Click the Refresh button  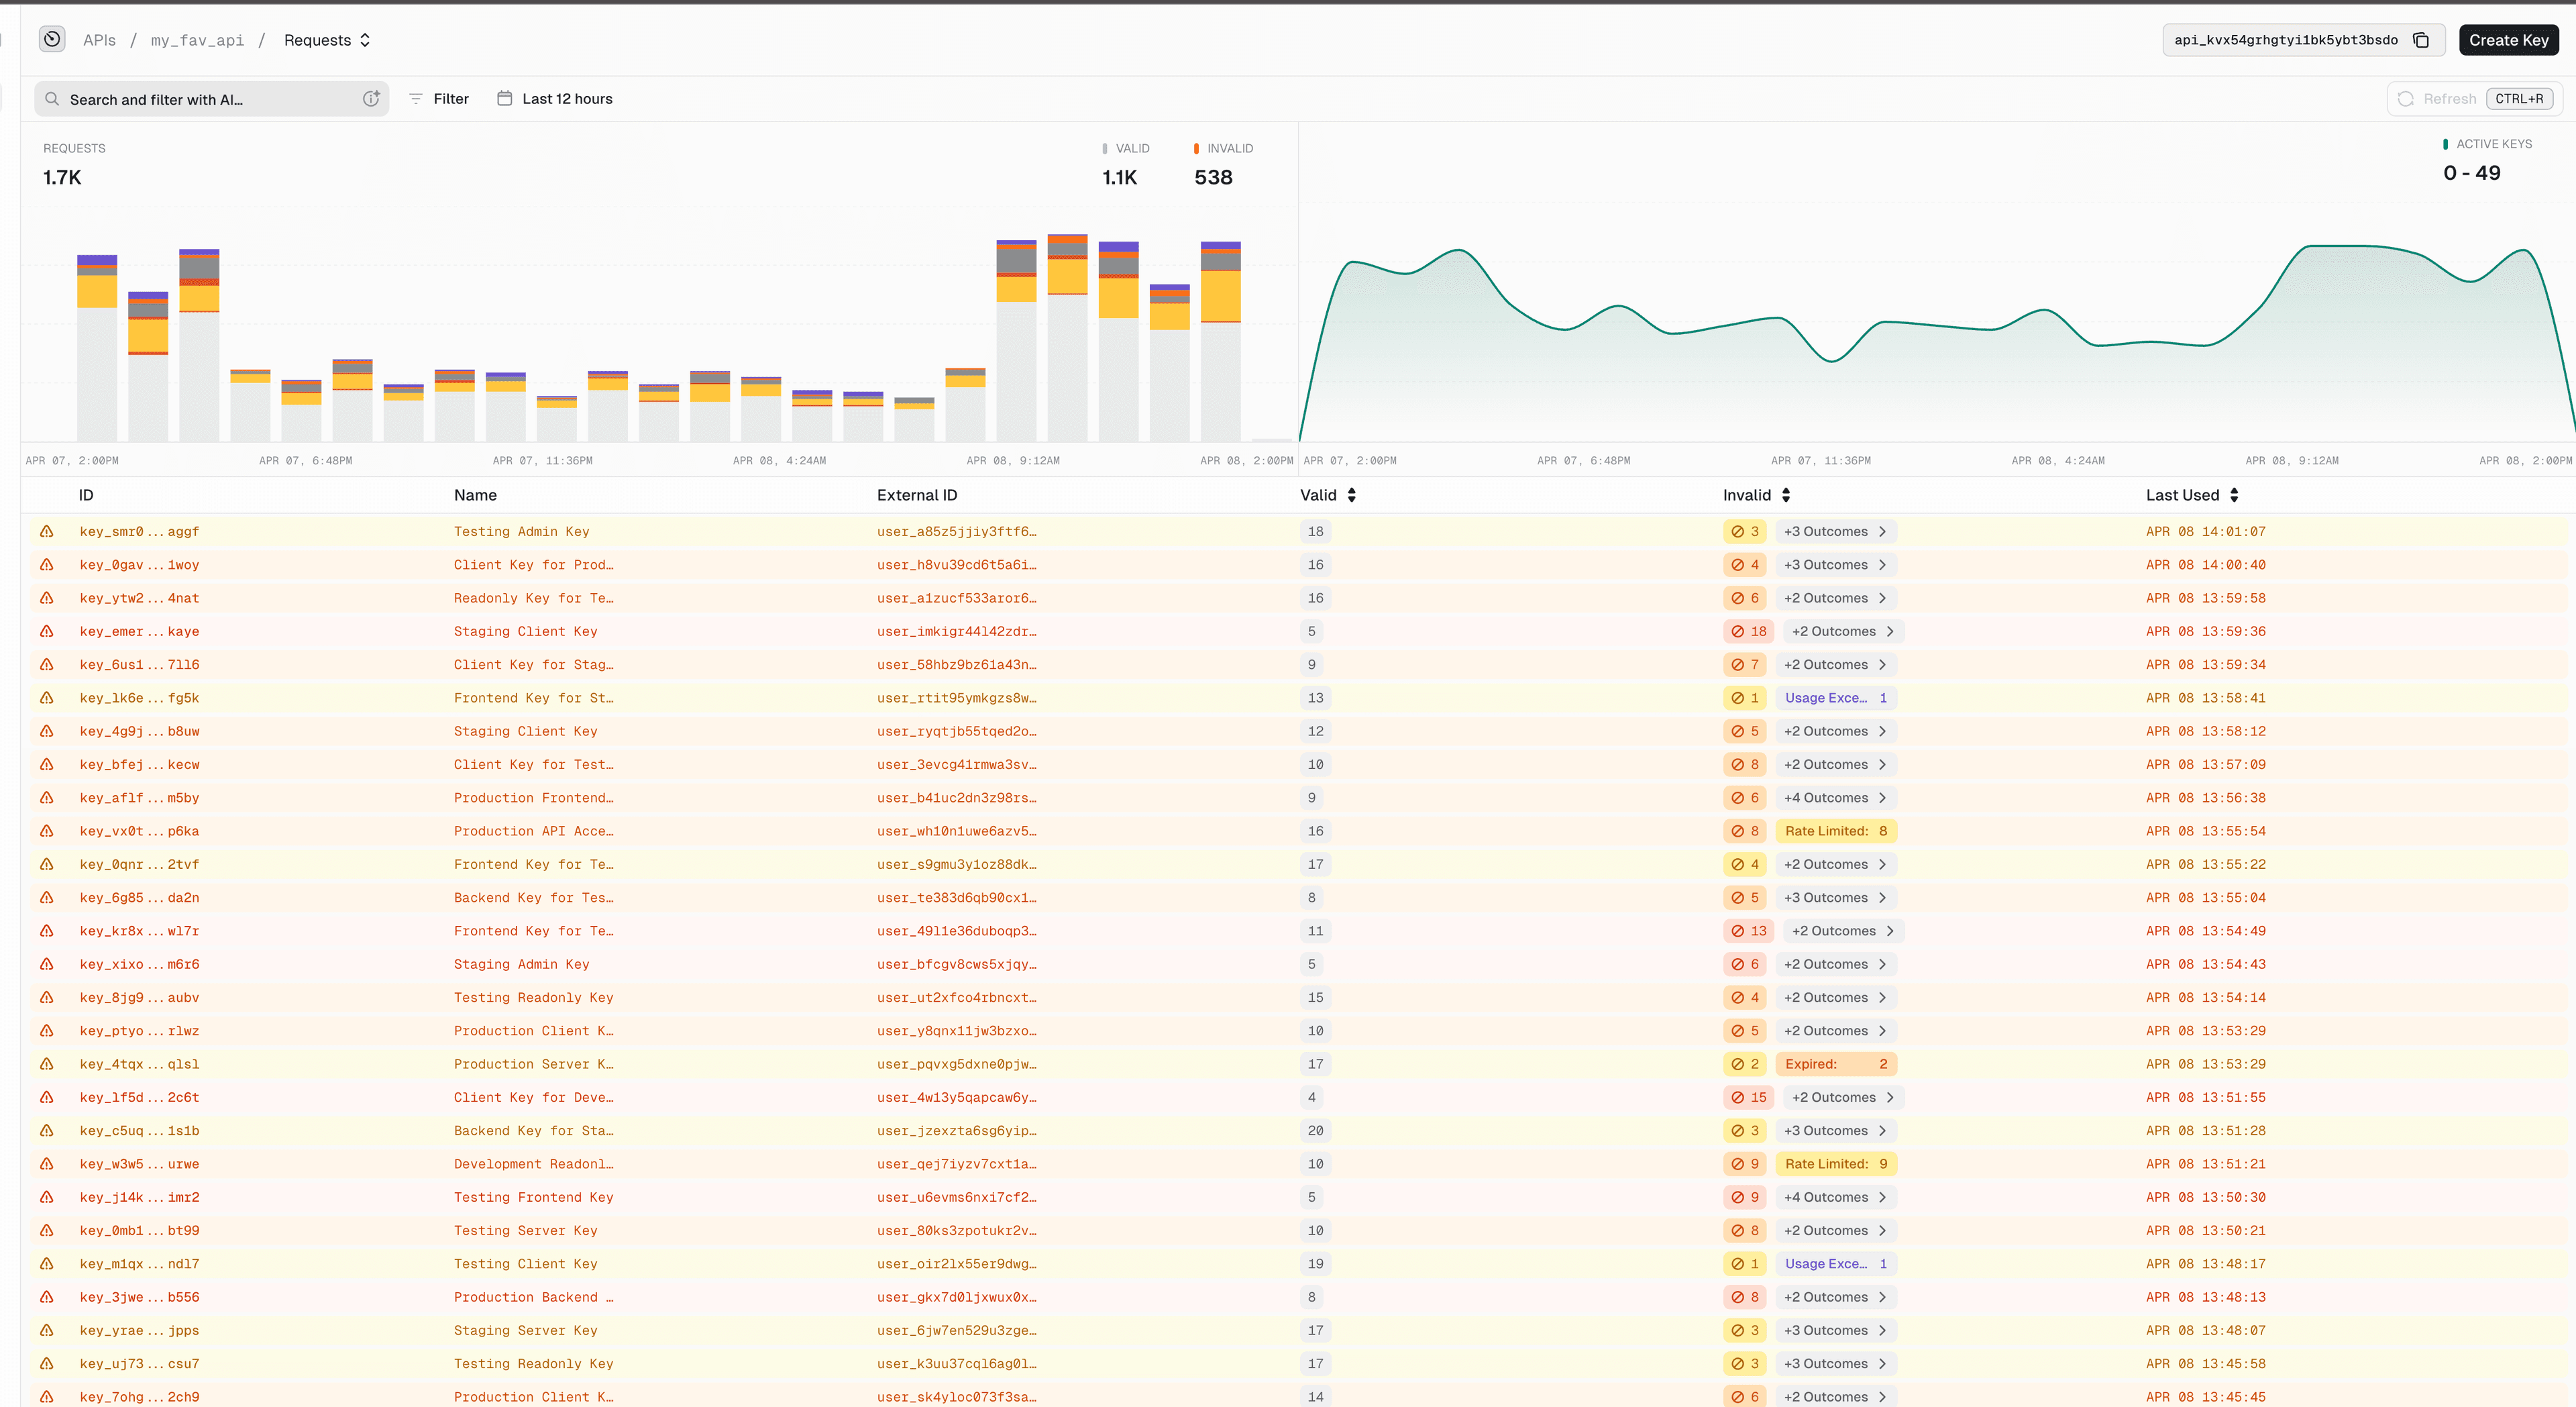2450,99
